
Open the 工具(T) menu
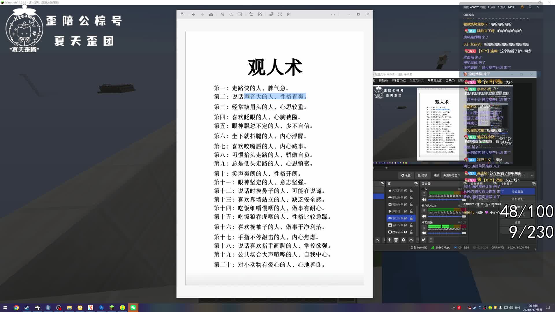tap(450, 81)
